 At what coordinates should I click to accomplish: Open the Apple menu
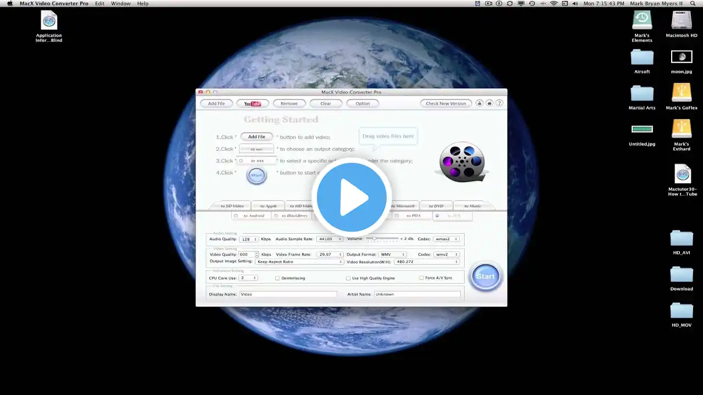click(9, 3)
